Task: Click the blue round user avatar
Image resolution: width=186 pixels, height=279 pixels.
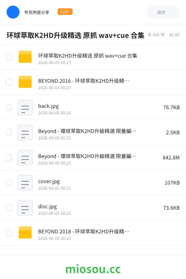Action: (13, 12)
